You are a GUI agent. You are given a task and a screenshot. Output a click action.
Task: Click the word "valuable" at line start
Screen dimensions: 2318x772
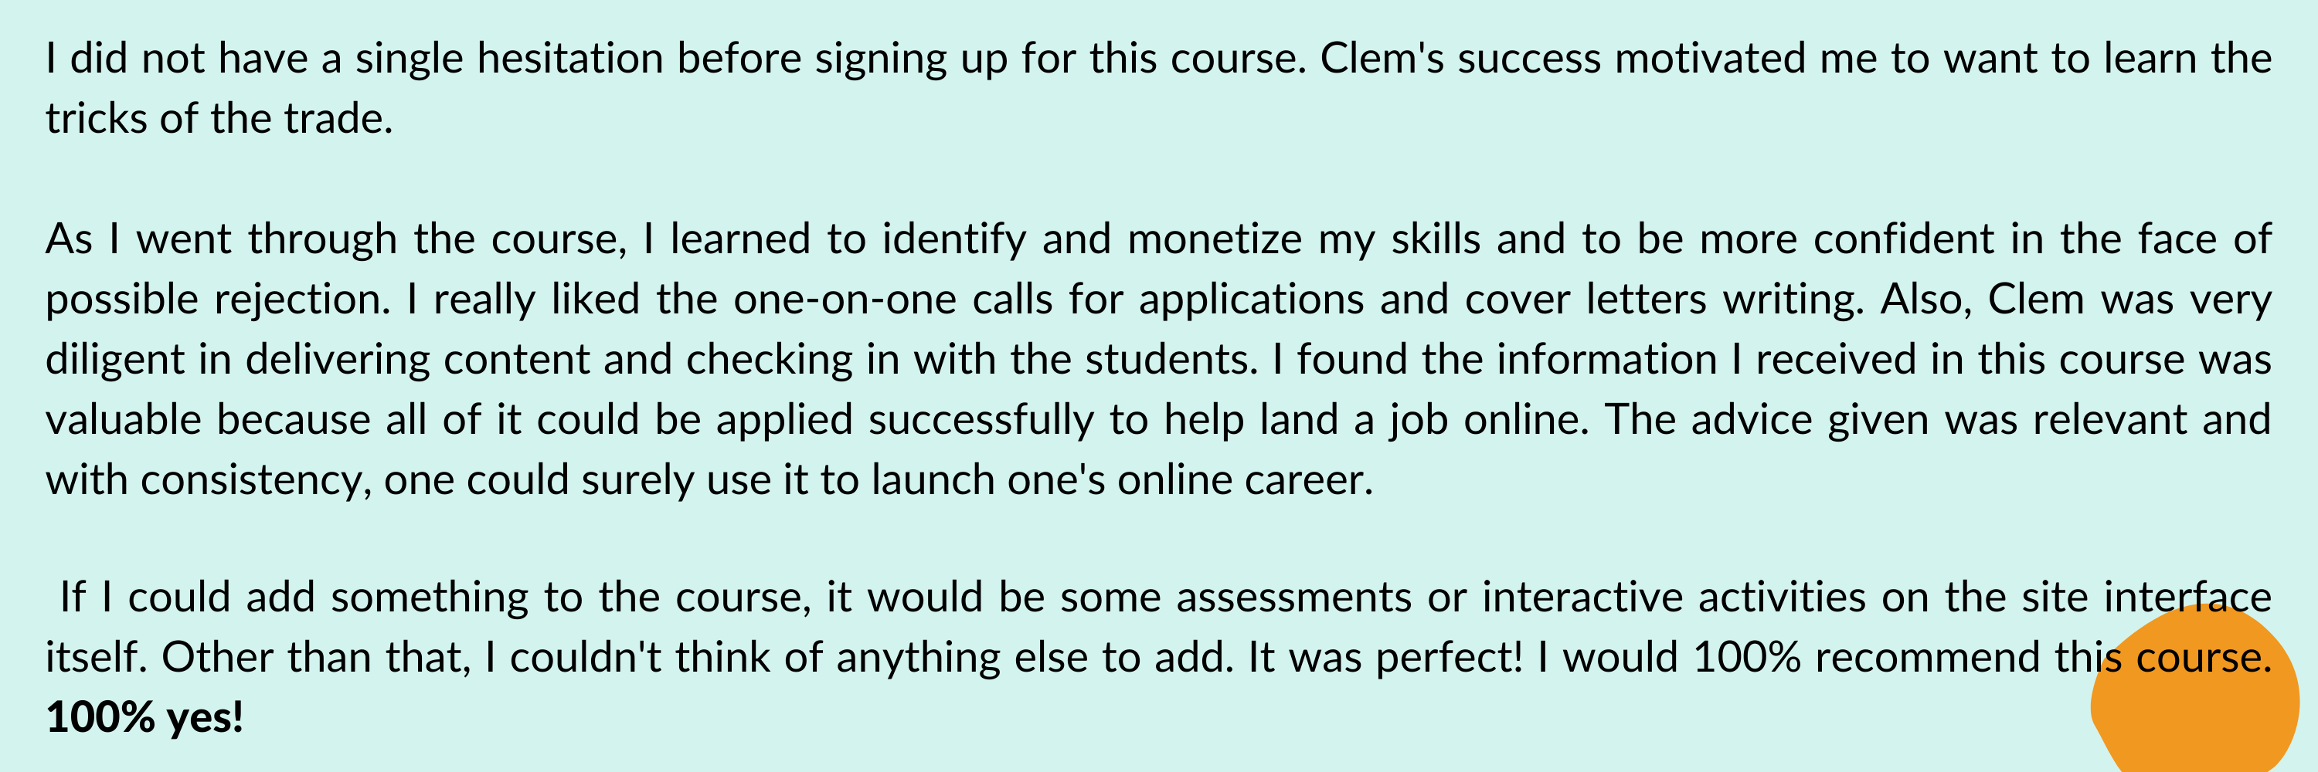pos(124,420)
